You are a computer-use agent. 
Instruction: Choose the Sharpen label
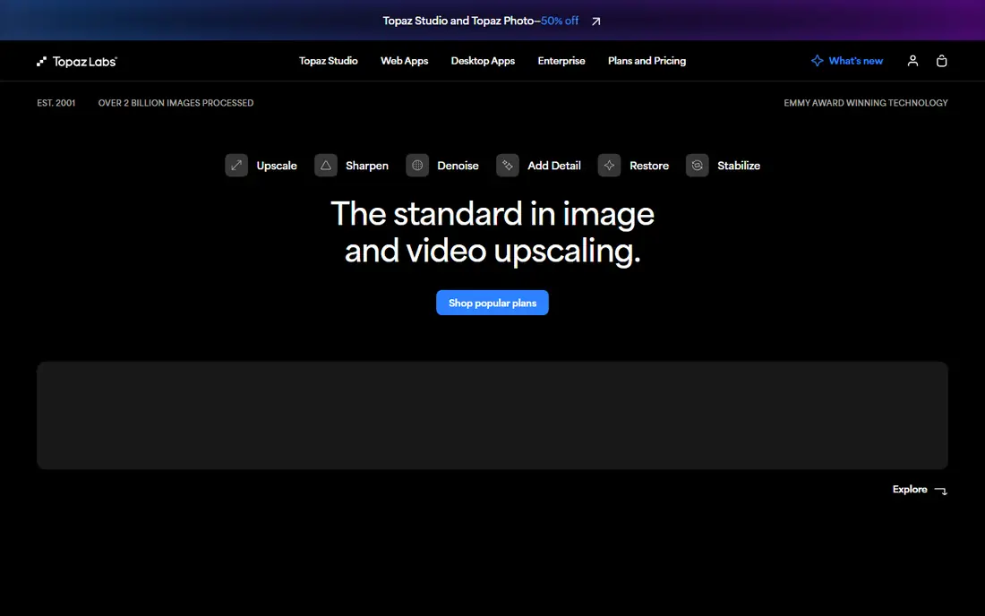tap(367, 166)
